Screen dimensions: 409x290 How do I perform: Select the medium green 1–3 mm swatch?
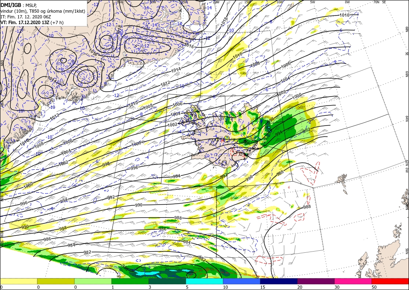130,281
